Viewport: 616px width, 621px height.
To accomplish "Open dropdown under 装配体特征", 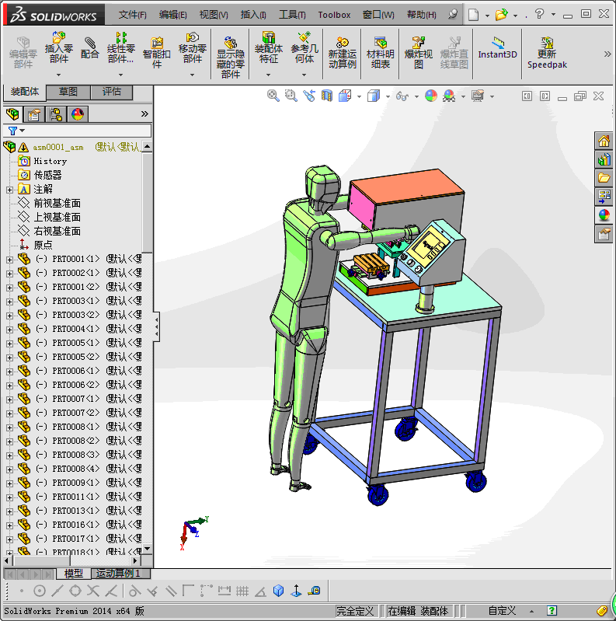I will coord(269,75).
